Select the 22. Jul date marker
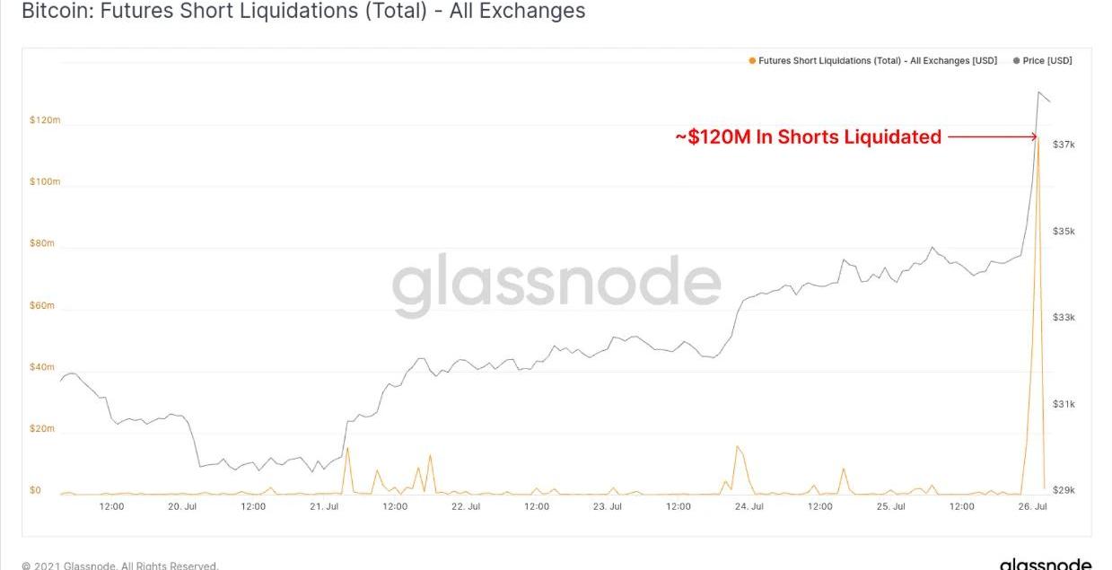The image size is (1112, 570). point(466,506)
